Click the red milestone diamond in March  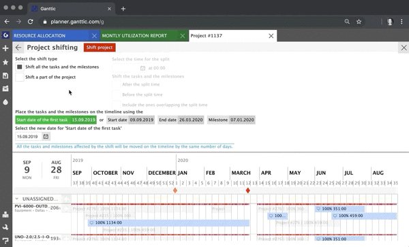[x=248, y=191]
